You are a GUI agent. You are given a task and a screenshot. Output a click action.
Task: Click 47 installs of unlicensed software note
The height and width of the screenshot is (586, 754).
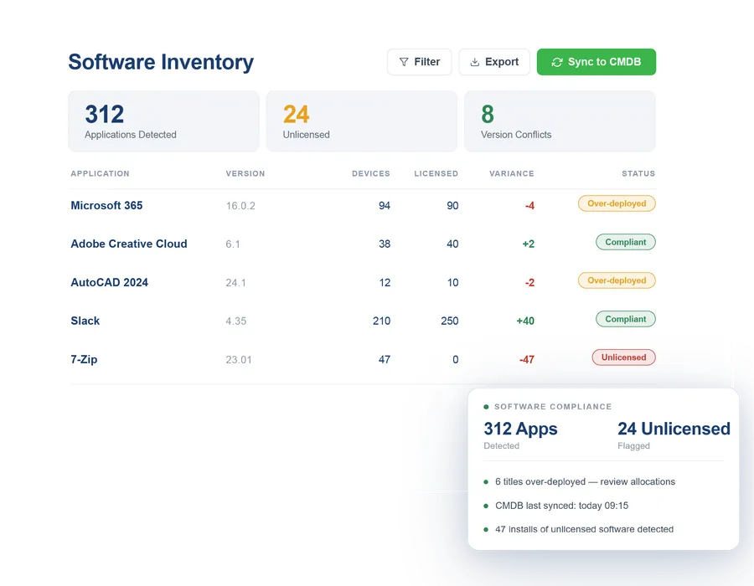click(x=584, y=529)
